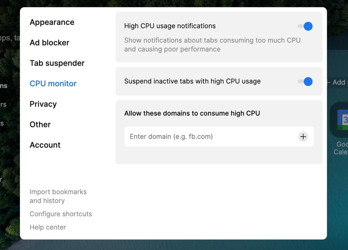Open the Google Calendar app icon
This screenshot has width=348, height=250.
(339, 120)
